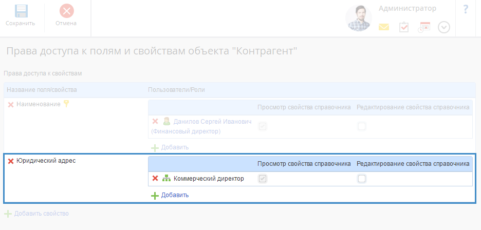Remove Коммерческий директор role entry
This screenshot has height=230, width=481.
(x=155, y=179)
